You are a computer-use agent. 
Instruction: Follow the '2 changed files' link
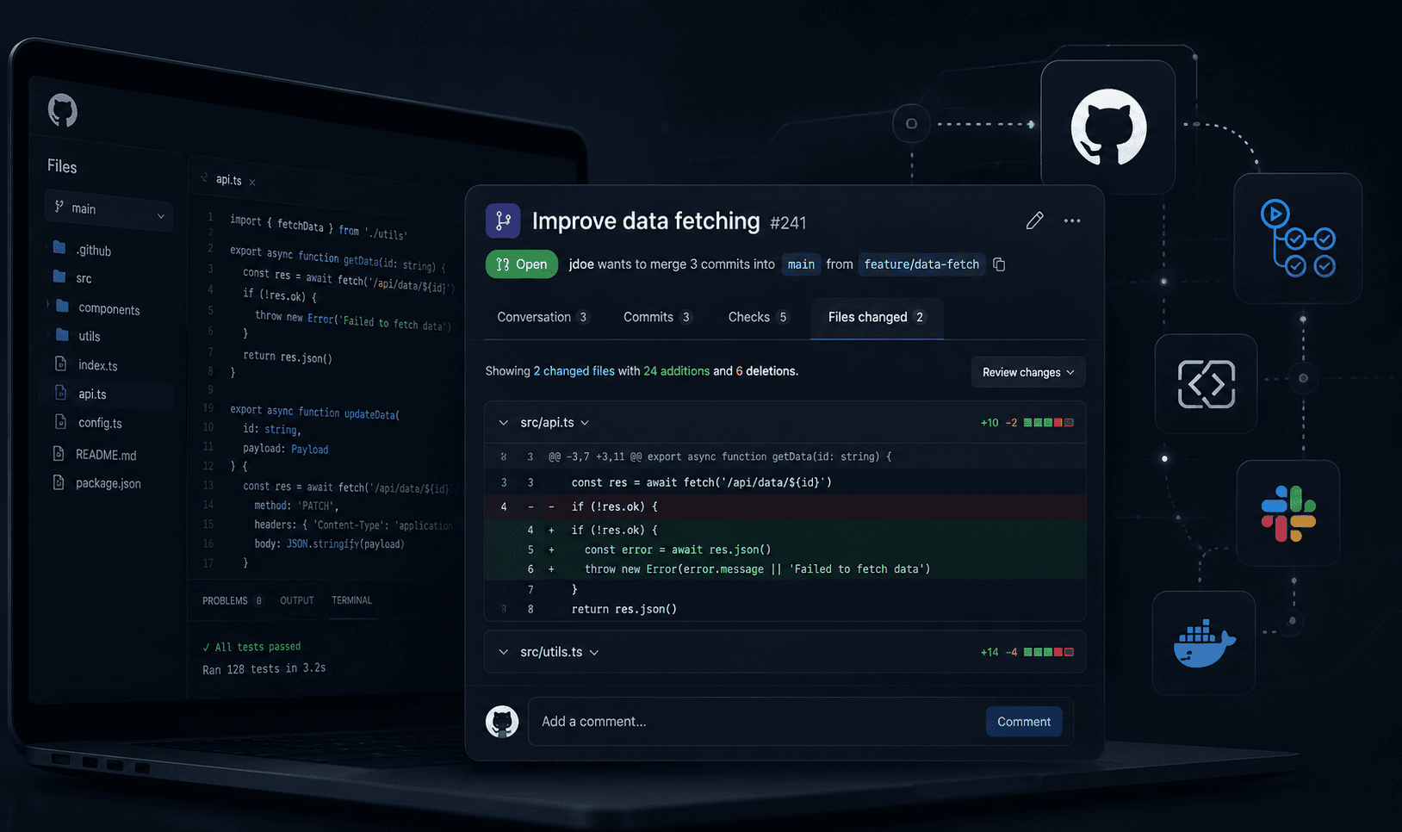point(574,371)
